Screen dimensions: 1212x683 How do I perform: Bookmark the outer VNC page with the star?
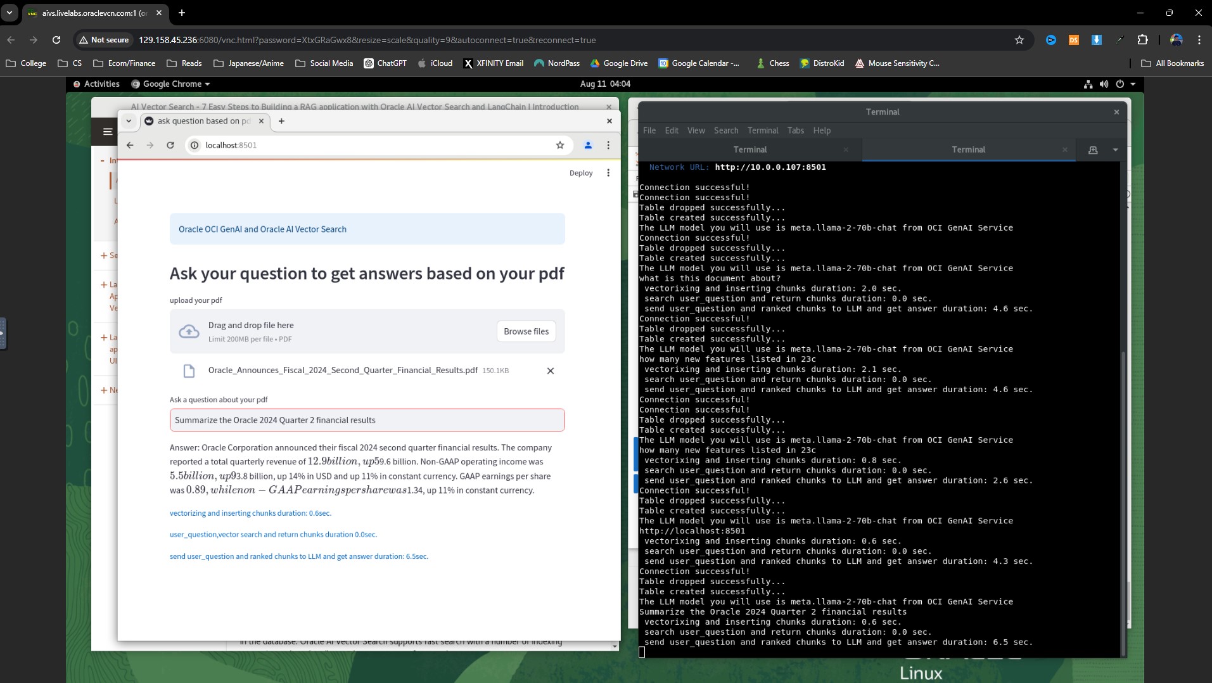point(1019,40)
